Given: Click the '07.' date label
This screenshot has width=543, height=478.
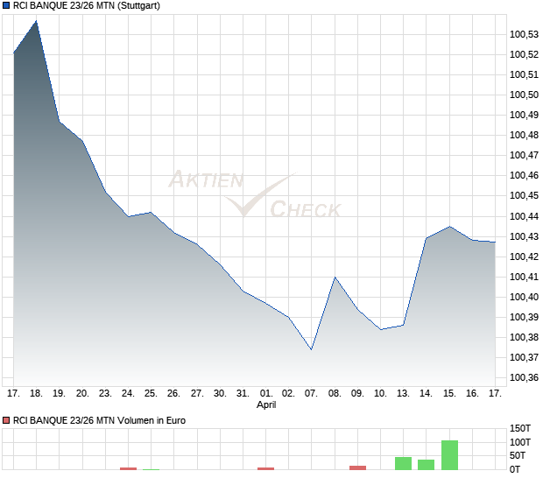Looking at the screenshot, I should pyautogui.click(x=311, y=394).
